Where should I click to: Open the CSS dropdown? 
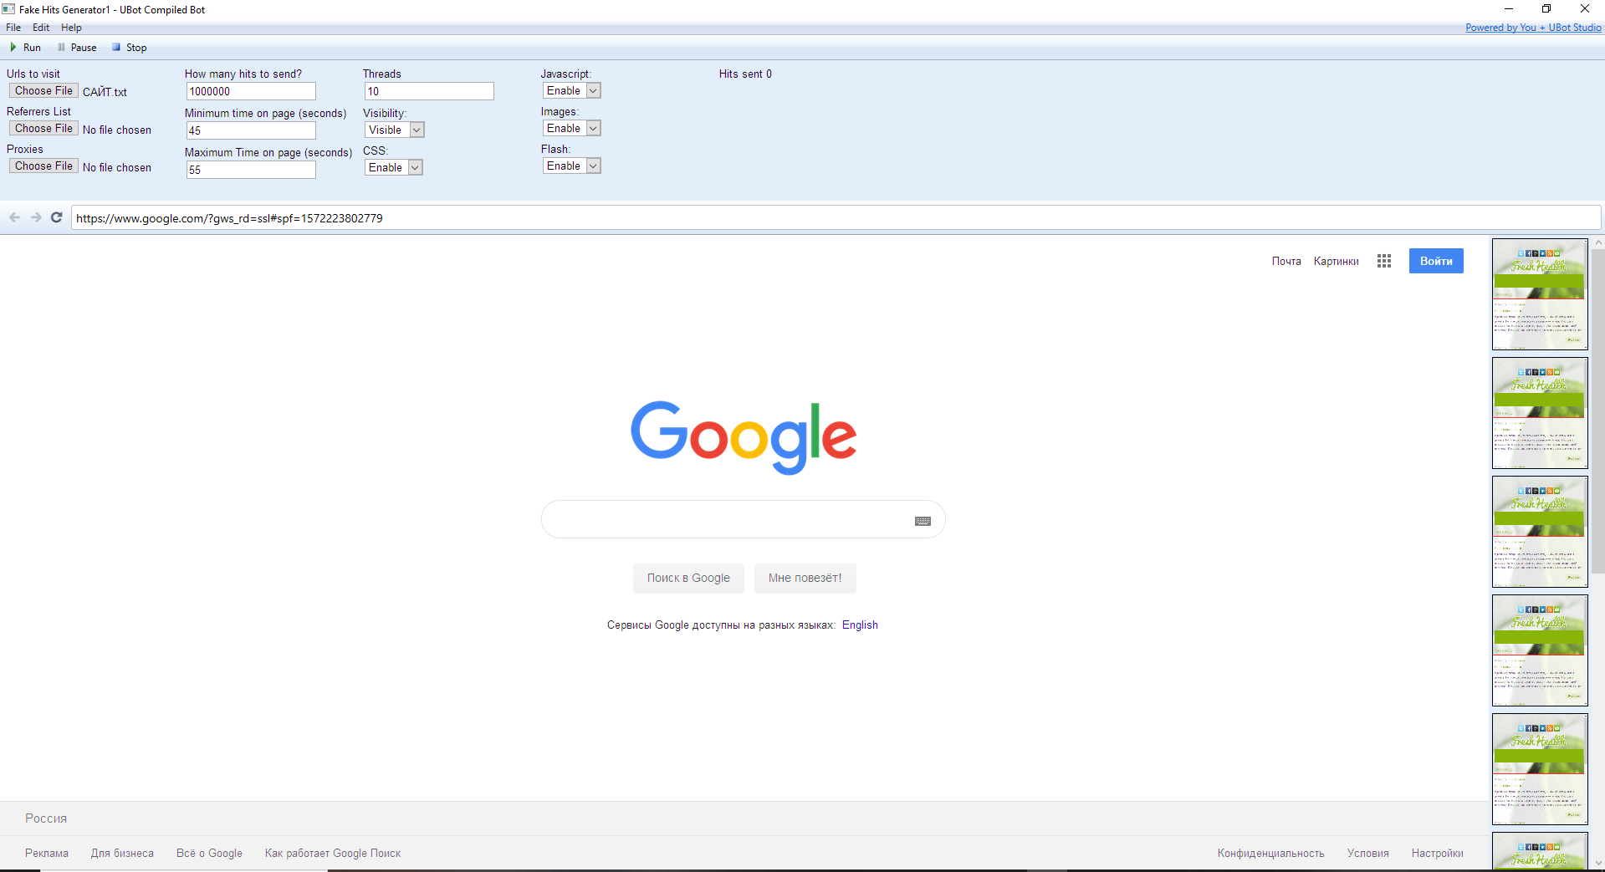394,167
